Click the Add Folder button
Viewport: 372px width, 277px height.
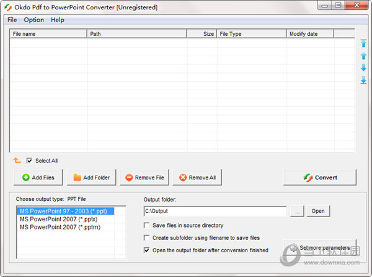[92, 177]
